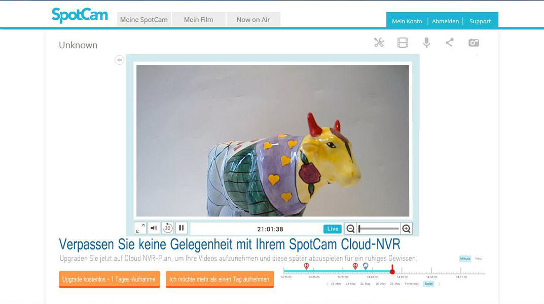544x304 pixels.
Task: Activate the microphone talk icon
Action: pos(426,43)
